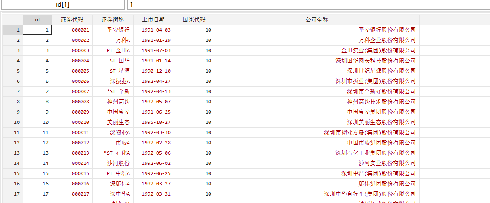Click date cell 1991-04-03
Image resolution: width=490 pixels, height=203 pixels.
click(x=153, y=30)
